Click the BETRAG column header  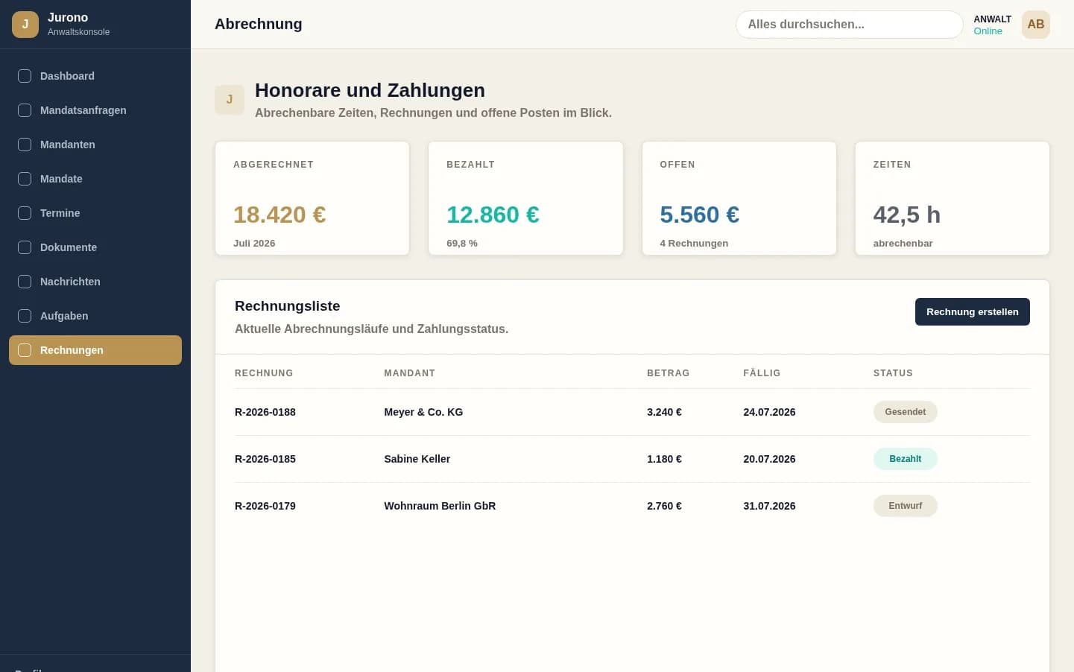point(668,373)
